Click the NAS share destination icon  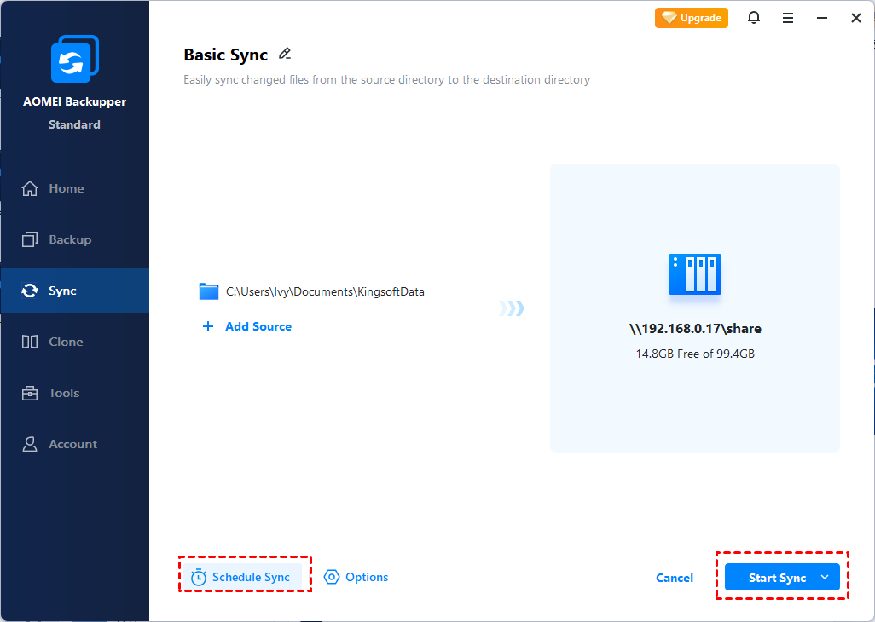pos(695,274)
